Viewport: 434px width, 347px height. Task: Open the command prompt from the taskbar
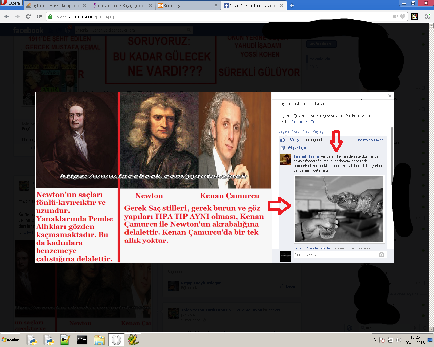click(x=82, y=340)
